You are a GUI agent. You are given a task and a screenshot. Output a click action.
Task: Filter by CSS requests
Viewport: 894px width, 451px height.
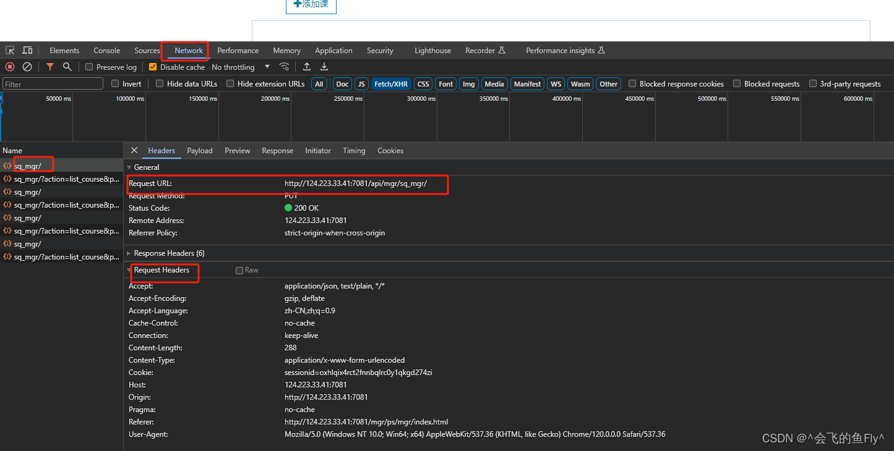[x=423, y=84]
